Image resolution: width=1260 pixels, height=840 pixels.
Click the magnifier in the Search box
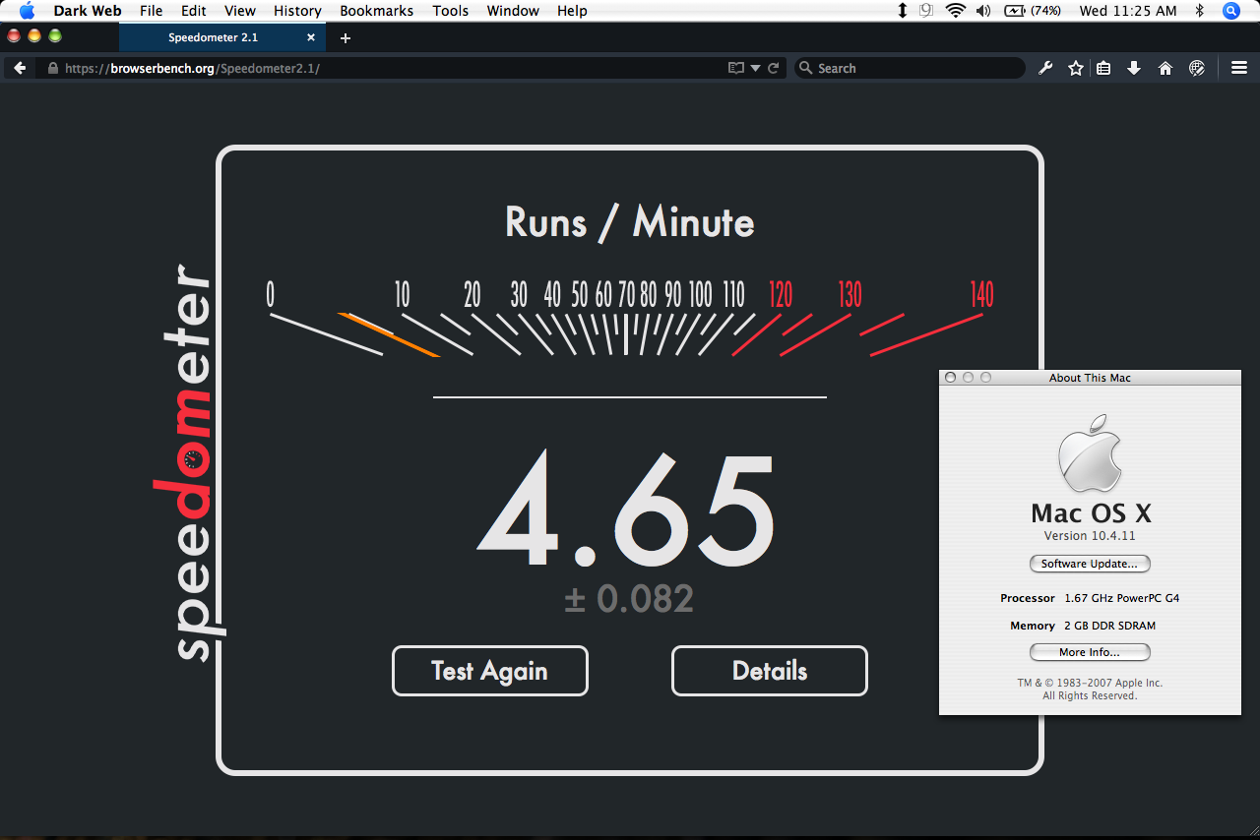(806, 68)
